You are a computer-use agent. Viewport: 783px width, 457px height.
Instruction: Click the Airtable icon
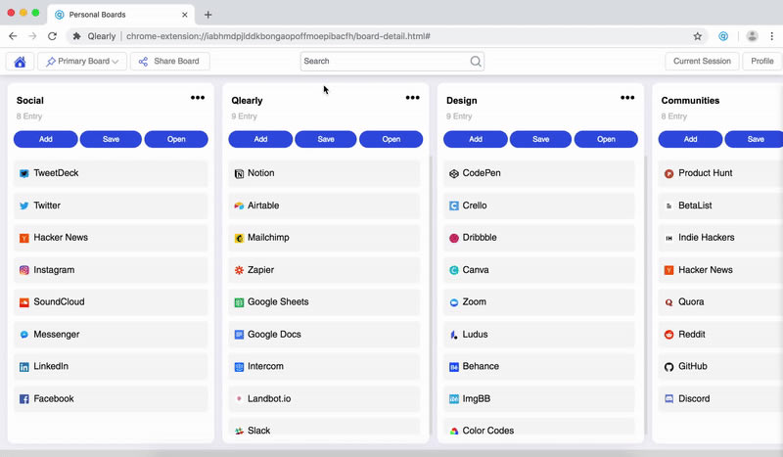point(239,206)
